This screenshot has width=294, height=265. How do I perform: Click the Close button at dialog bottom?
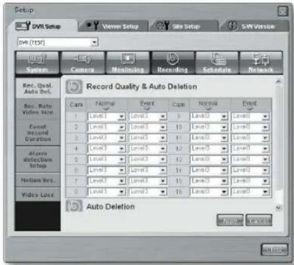click(x=275, y=250)
